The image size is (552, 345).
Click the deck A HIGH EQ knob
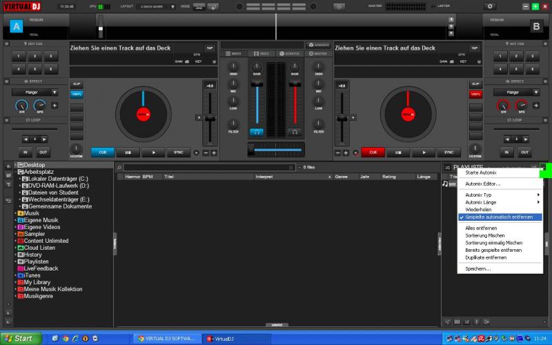233,67
